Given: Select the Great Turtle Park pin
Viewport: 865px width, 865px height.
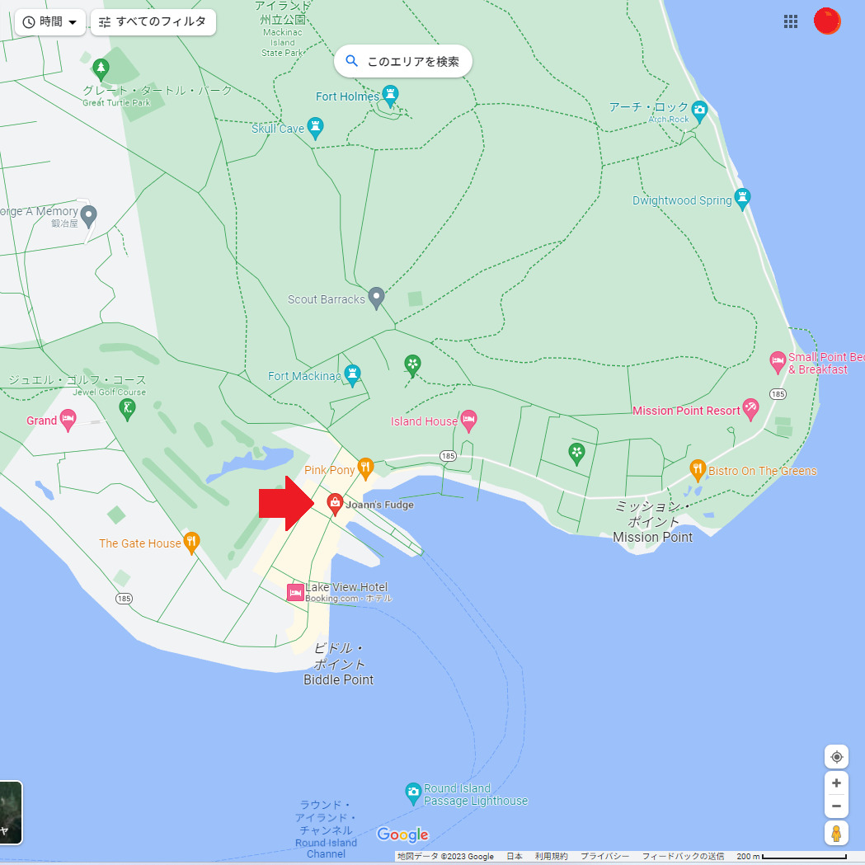Looking at the screenshot, I should (x=101, y=69).
